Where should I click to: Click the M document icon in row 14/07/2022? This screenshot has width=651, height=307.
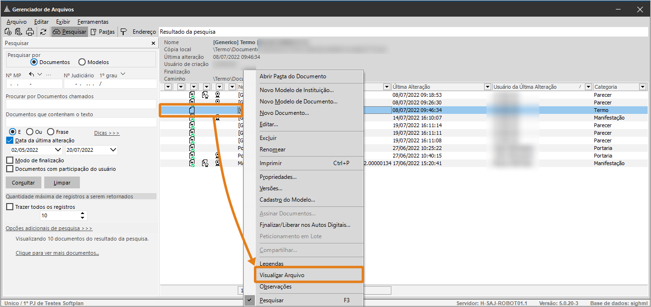tap(192, 118)
